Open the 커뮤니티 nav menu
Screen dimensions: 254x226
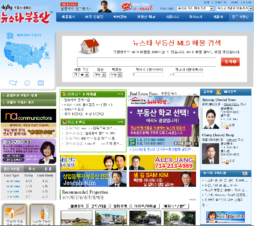[172, 17]
